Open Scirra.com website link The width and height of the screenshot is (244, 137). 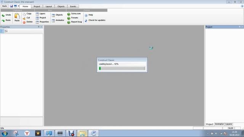click(x=74, y=14)
